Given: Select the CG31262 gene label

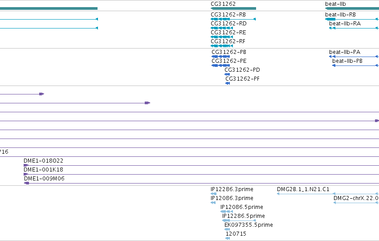Looking at the screenshot, I should pos(223,4).
